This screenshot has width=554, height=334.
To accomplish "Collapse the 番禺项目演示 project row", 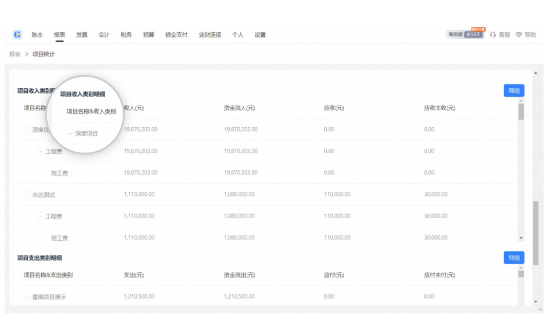I will point(27,297).
